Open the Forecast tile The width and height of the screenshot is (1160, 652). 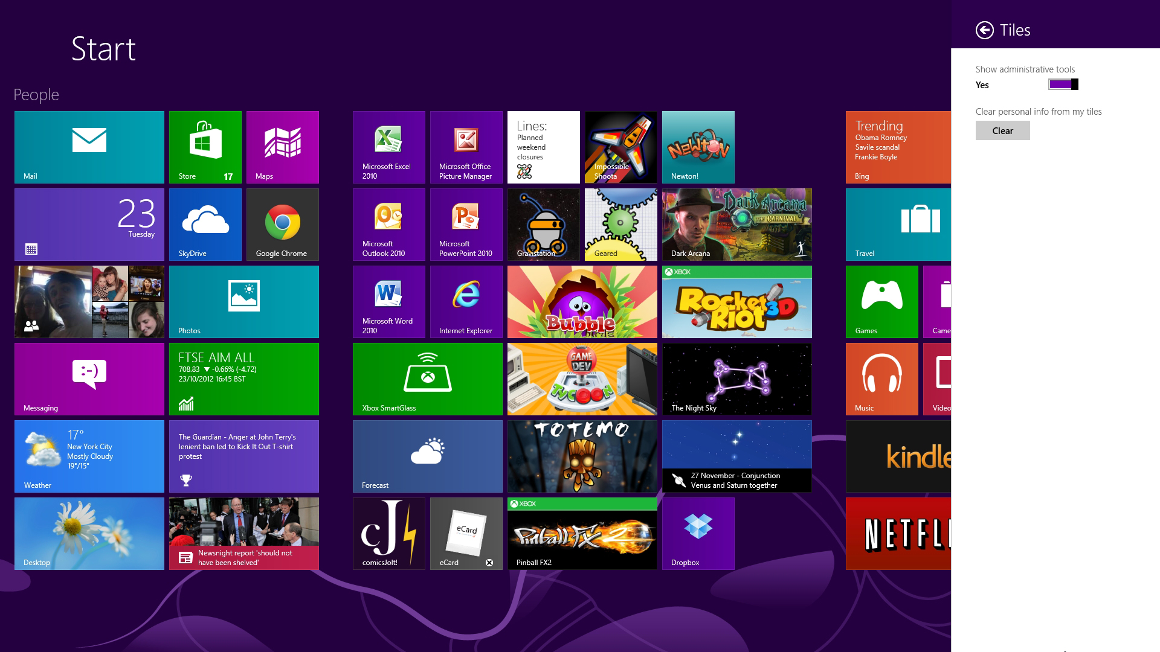[428, 456]
